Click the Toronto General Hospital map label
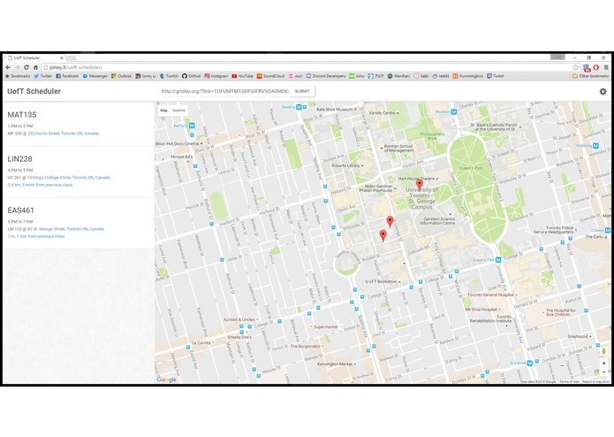 (x=490, y=295)
